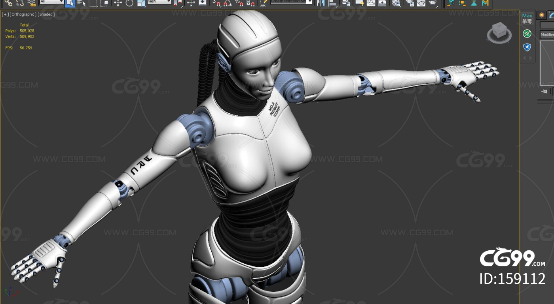Toggle the Angle Snap button
The height and width of the screenshot is (304, 554).
point(227,3)
